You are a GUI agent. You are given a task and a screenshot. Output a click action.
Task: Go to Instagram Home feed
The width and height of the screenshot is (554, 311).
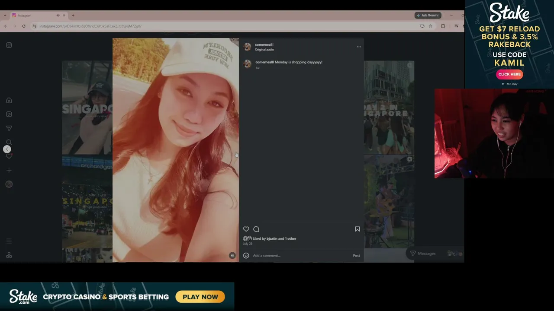tap(9, 101)
